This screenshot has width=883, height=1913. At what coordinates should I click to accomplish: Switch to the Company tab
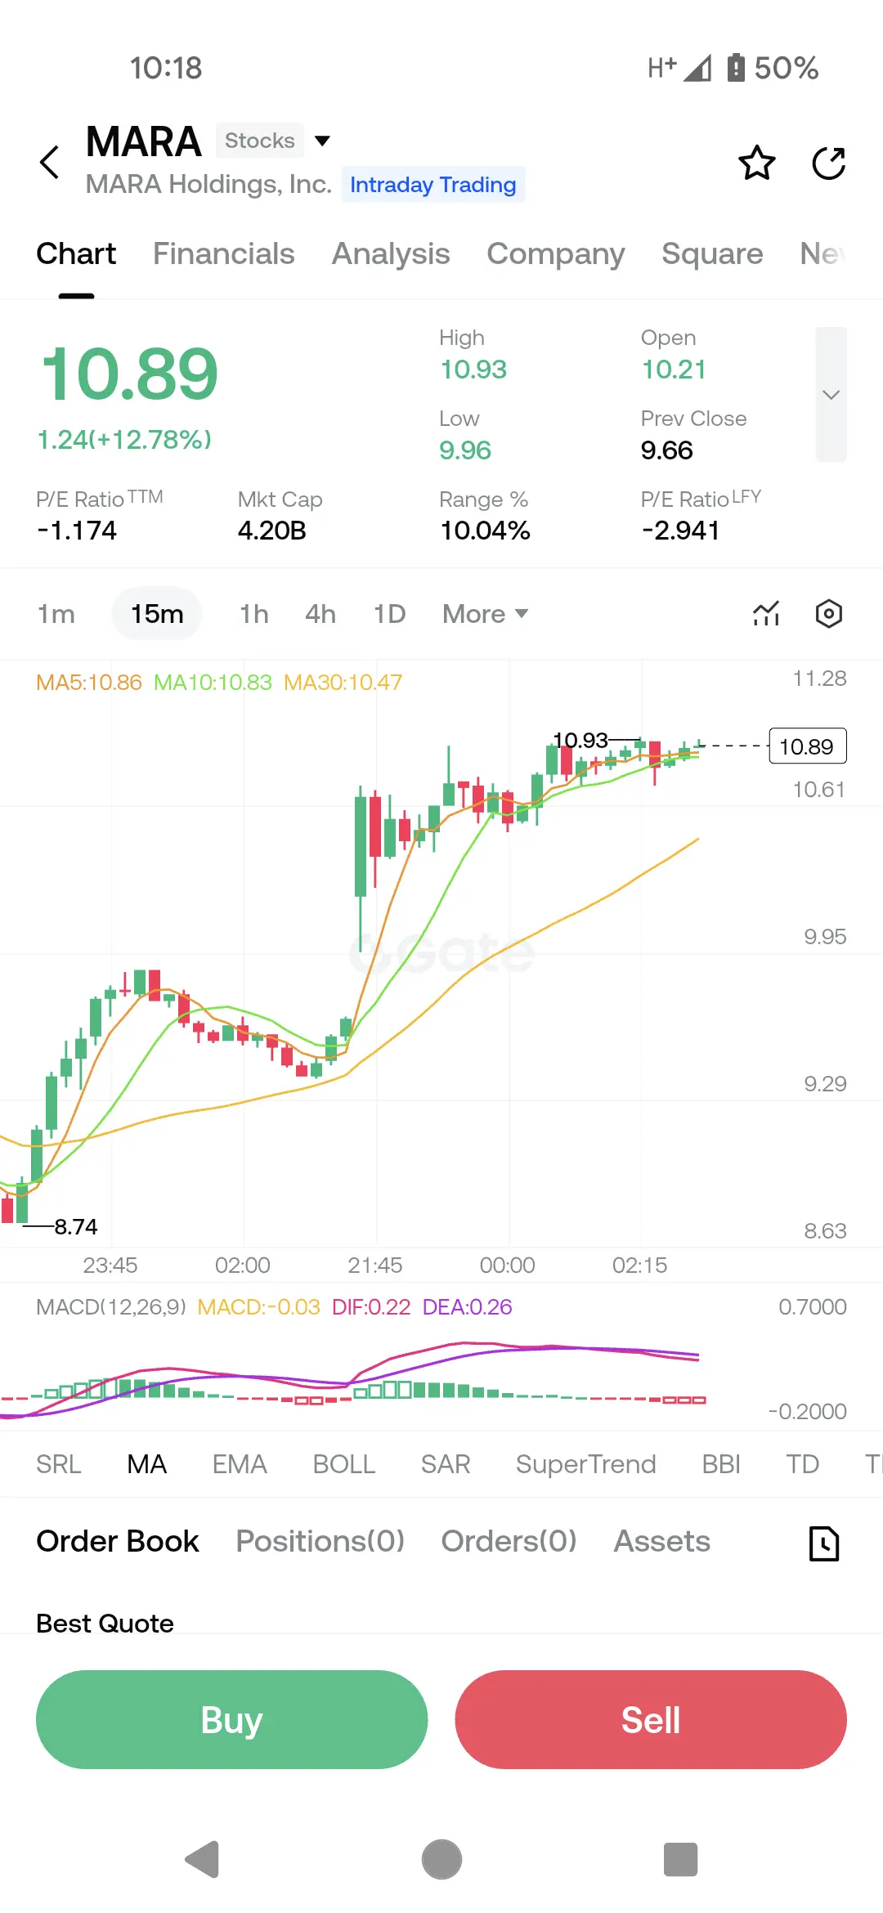(556, 254)
